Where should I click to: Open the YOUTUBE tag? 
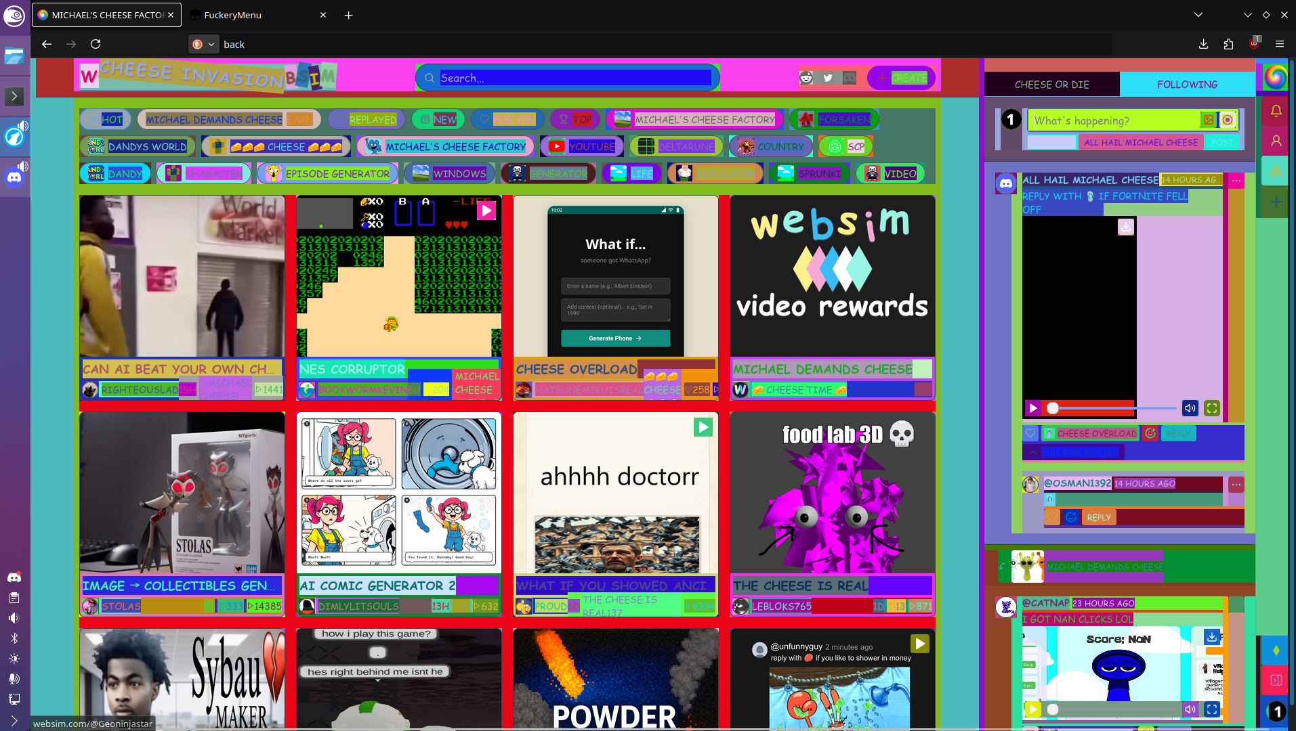point(582,146)
